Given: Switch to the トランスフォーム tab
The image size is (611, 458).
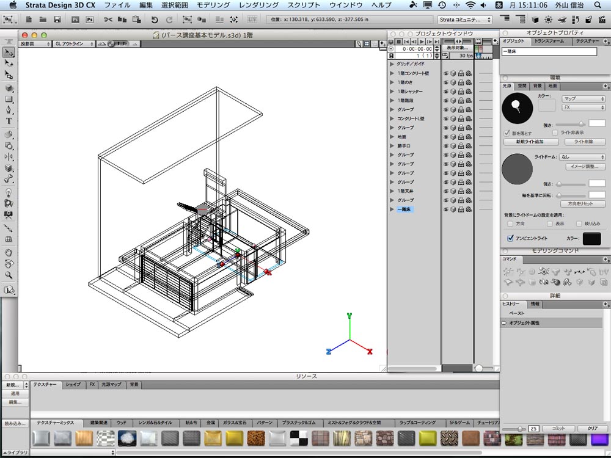Looking at the screenshot, I should point(549,41).
